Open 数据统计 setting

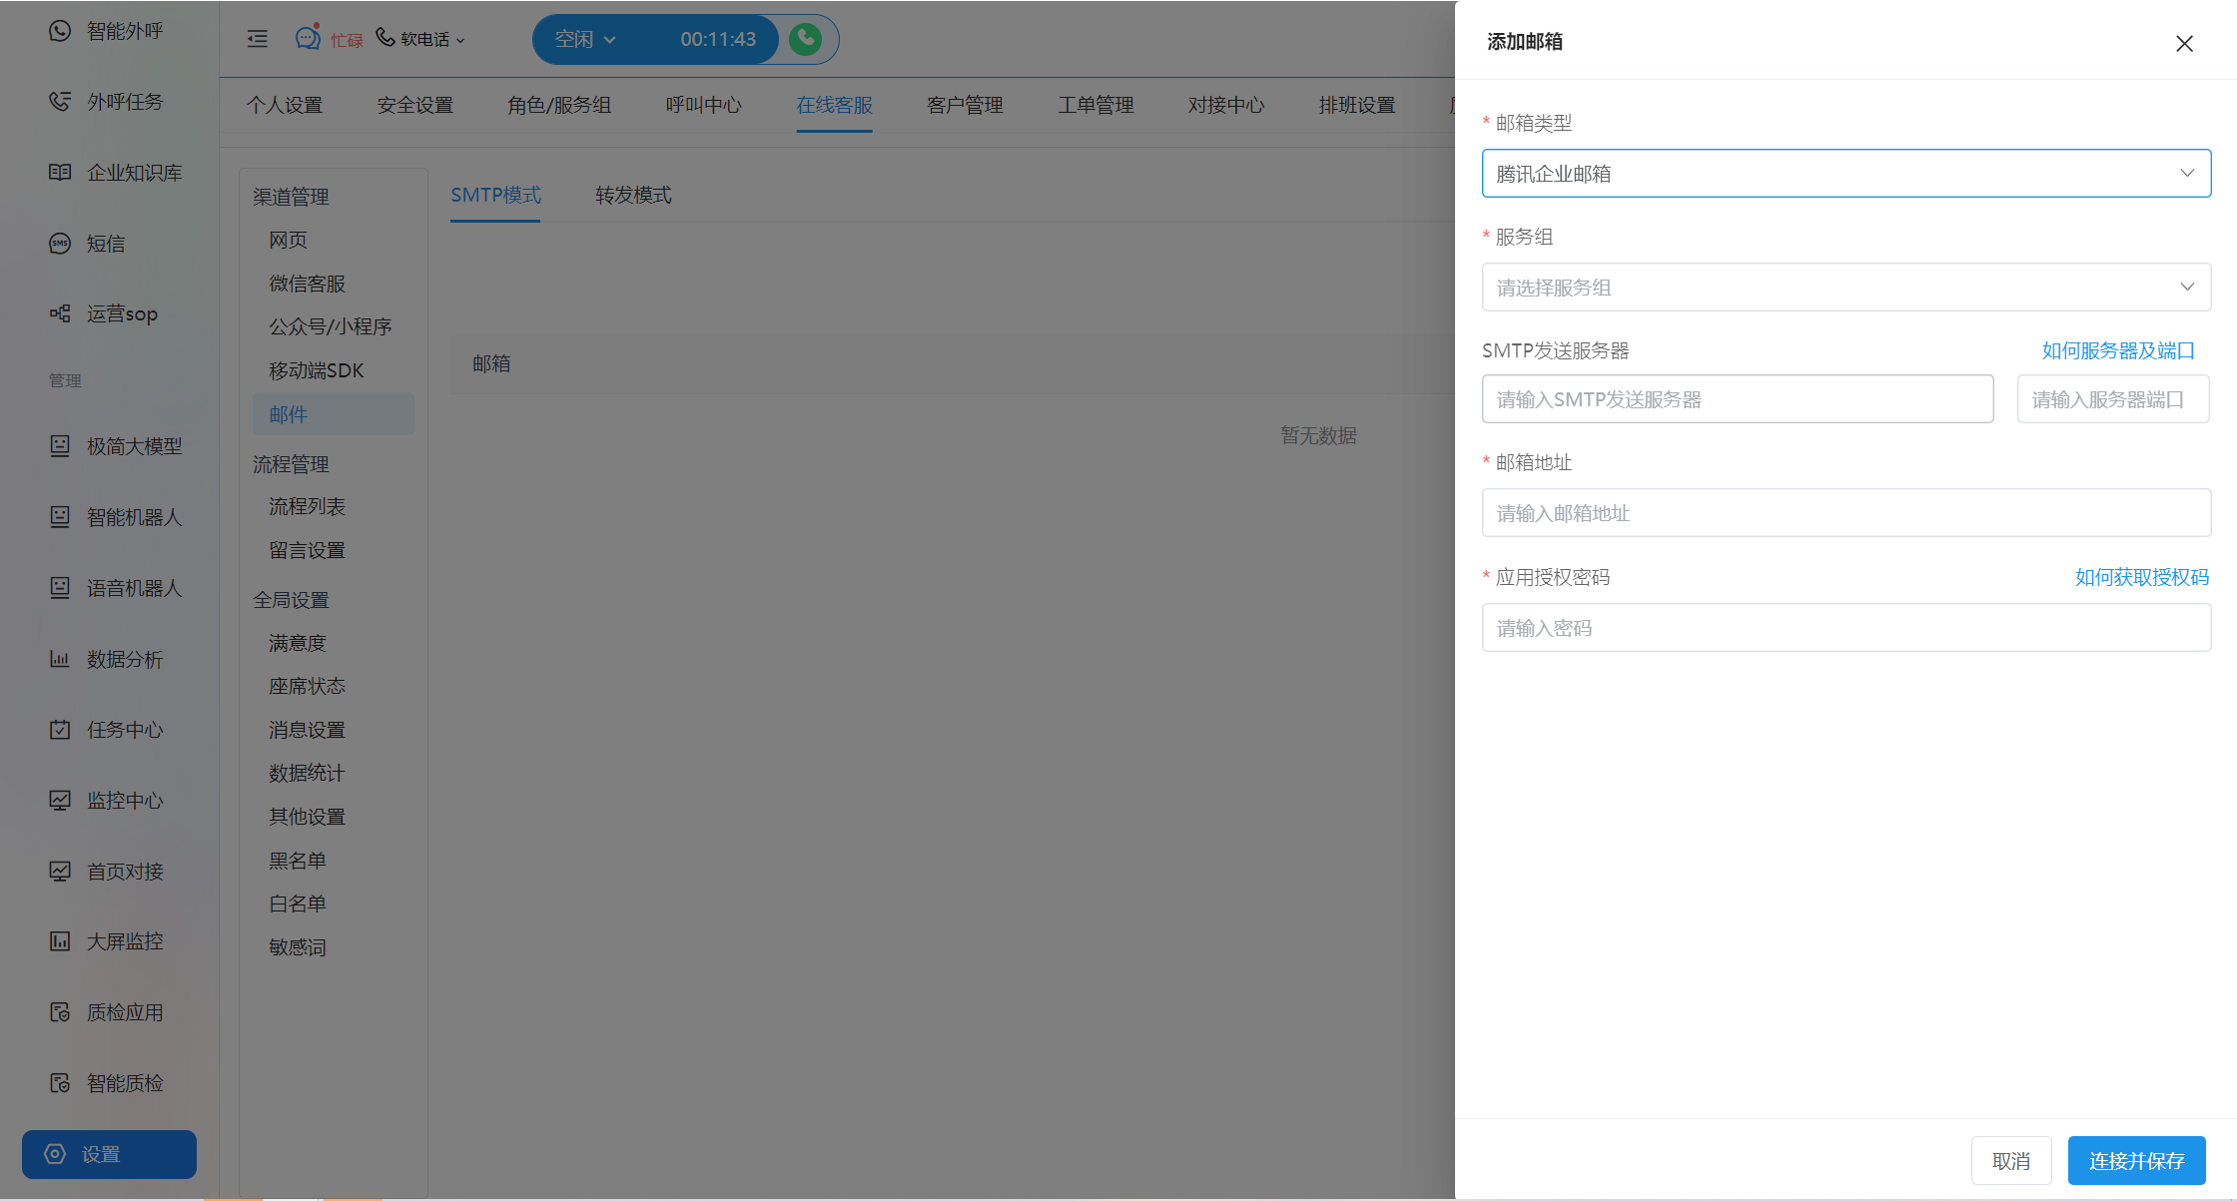coord(307,773)
